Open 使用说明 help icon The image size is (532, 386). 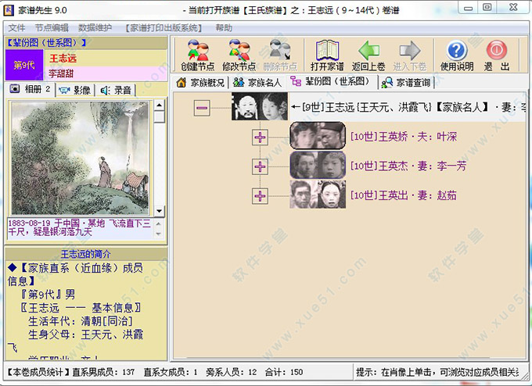[x=456, y=55]
